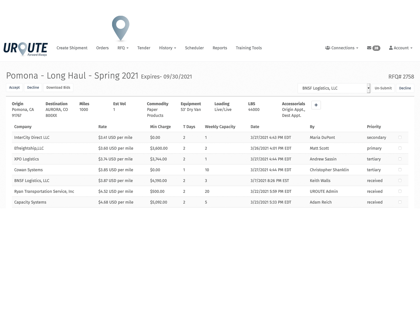Select the Capacity Systems company name

click(x=30, y=202)
